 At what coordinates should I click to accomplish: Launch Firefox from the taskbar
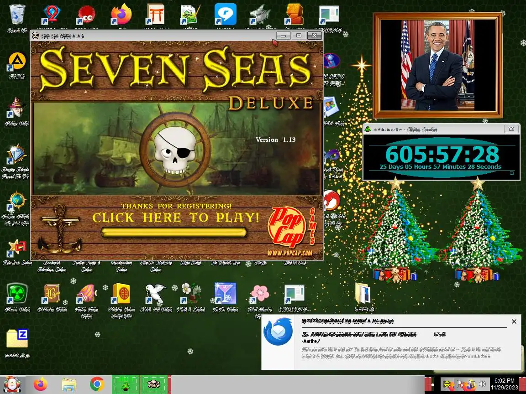click(x=41, y=384)
